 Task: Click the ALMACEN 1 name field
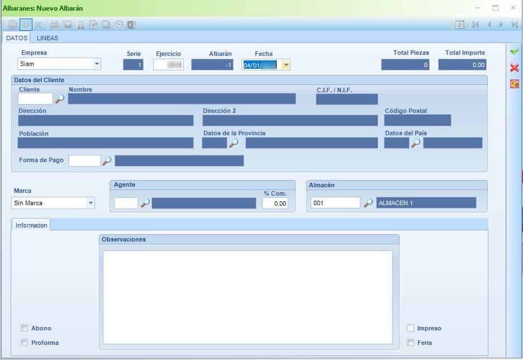coord(426,203)
